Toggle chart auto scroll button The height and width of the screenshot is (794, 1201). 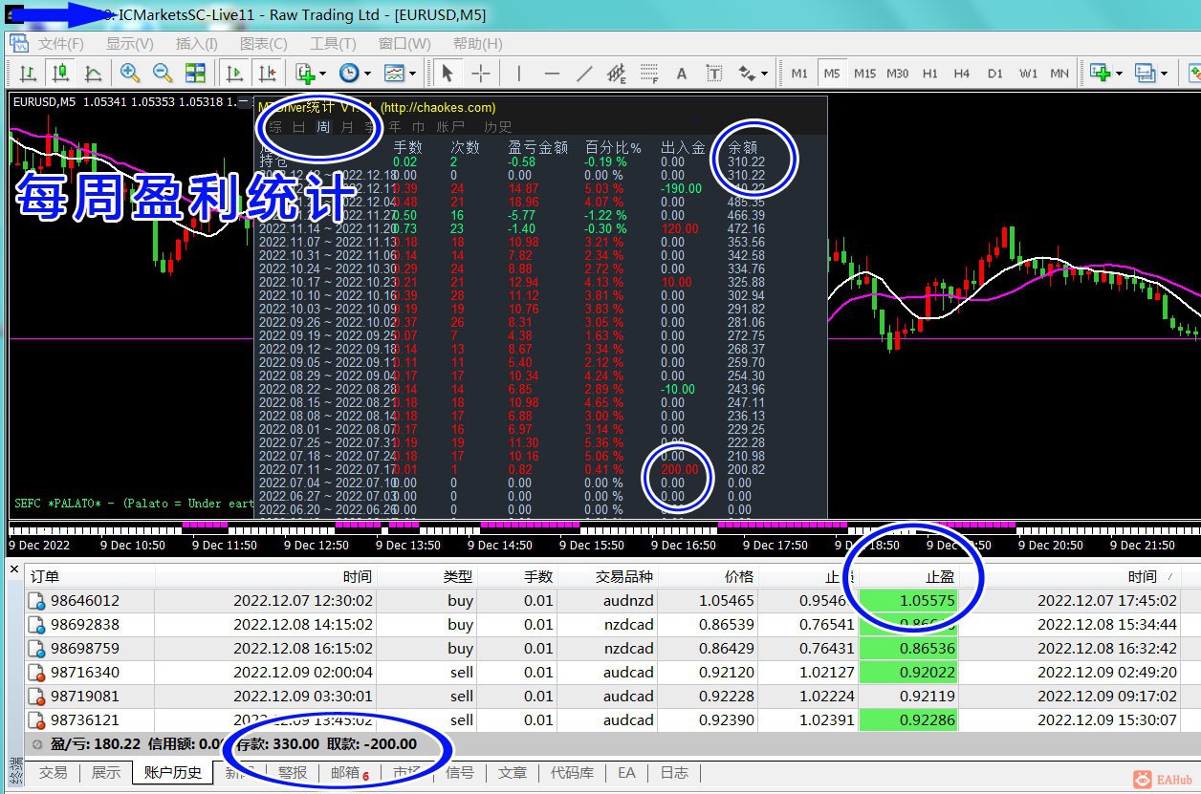click(x=234, y=74)
